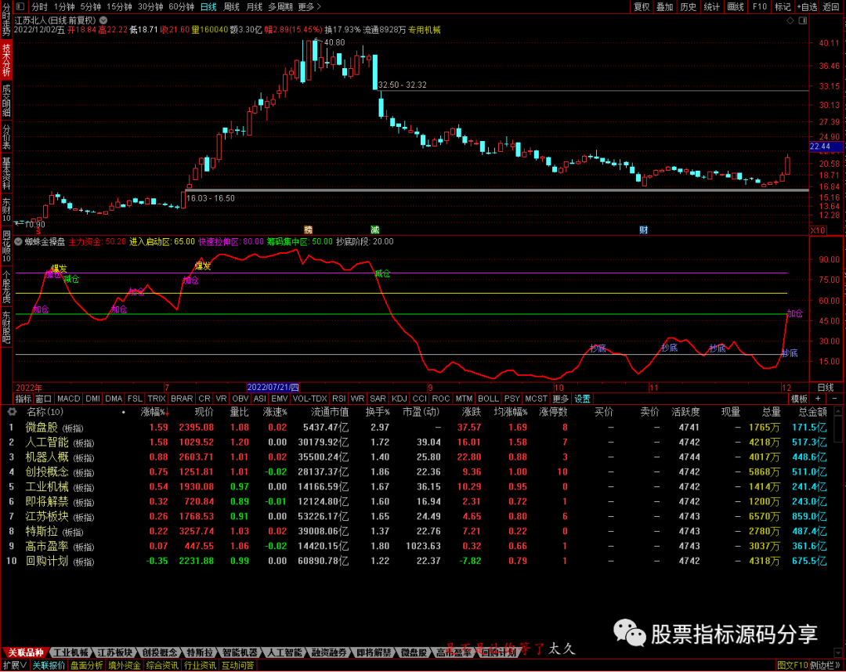Screen dimensions: 846x672
Task: Open the 统计 statistics button
Action: [711, 7]
